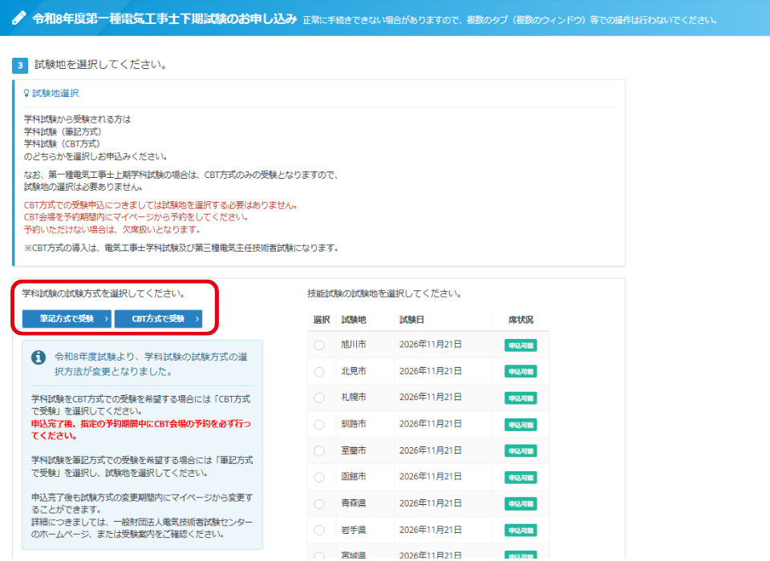770x561 pixels.
Task: Click 申込可能 badge for 青森県
Action: tap(521, 503)
